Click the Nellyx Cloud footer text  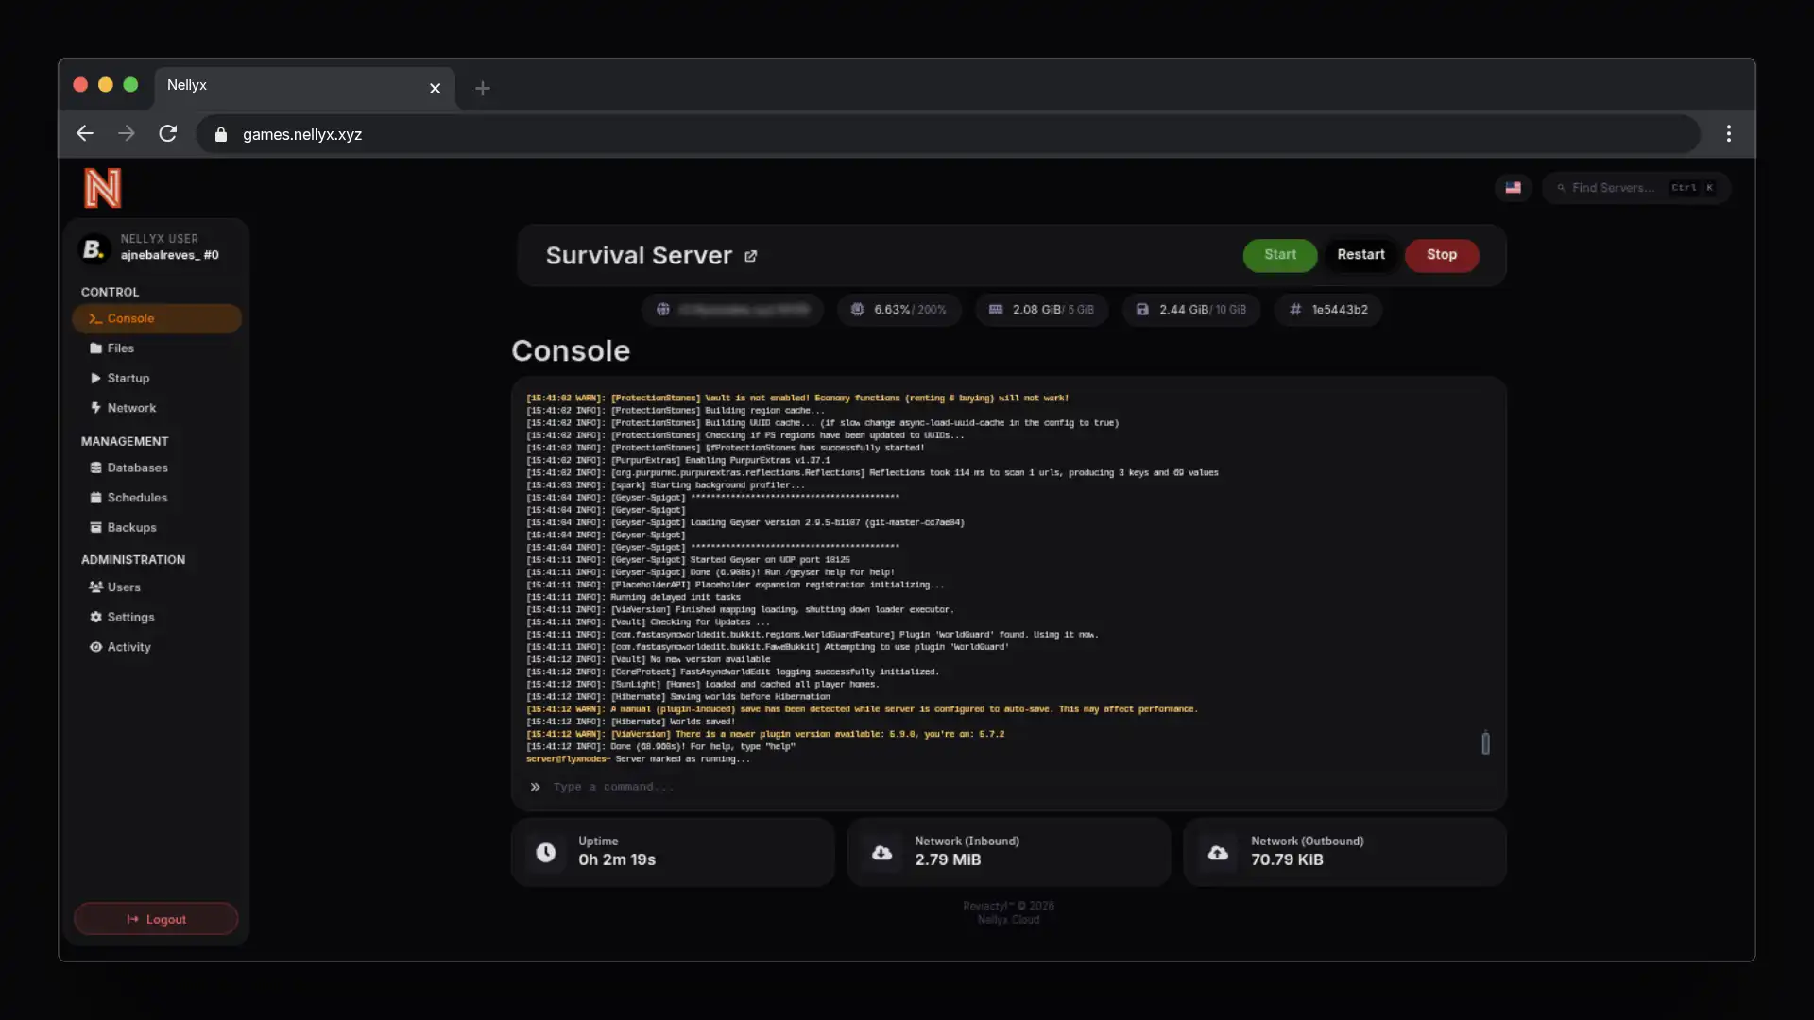(1008, 920)
